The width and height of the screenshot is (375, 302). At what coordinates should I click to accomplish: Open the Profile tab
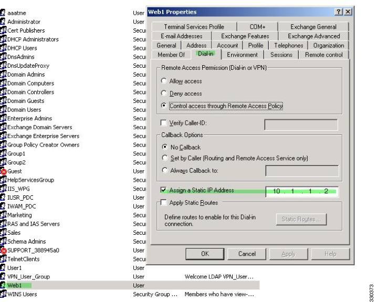pos(256,46)
